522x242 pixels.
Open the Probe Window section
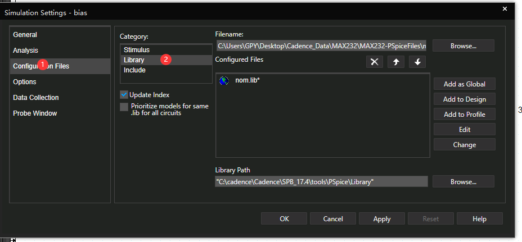coord(35,113)
